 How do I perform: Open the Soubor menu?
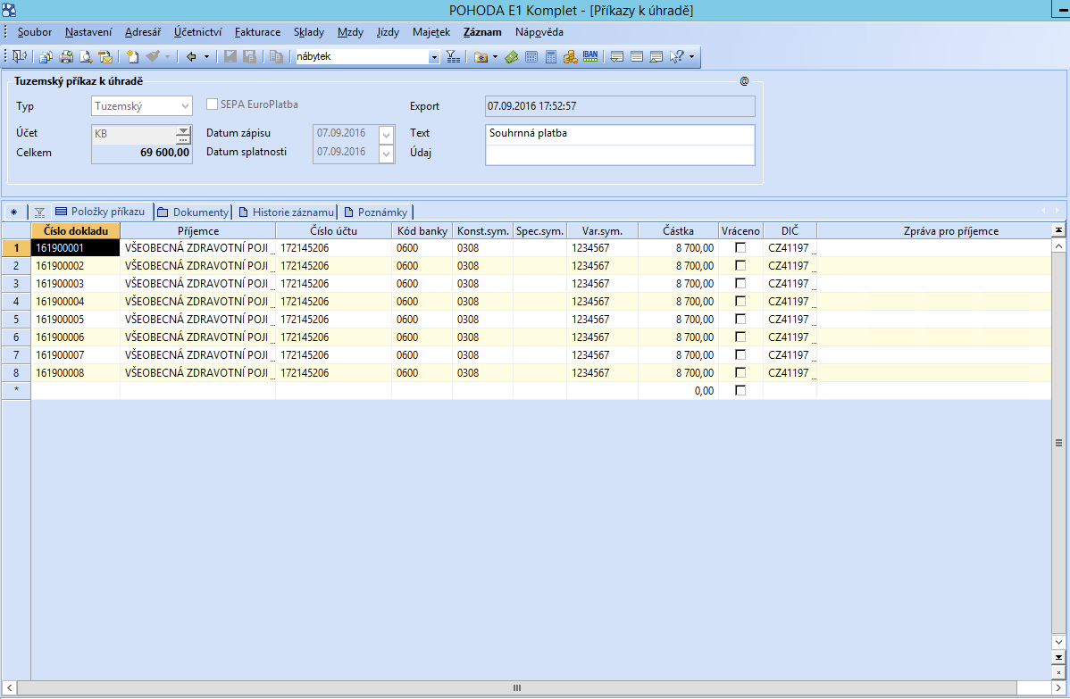pyautogui.click(x=35, y=32)
